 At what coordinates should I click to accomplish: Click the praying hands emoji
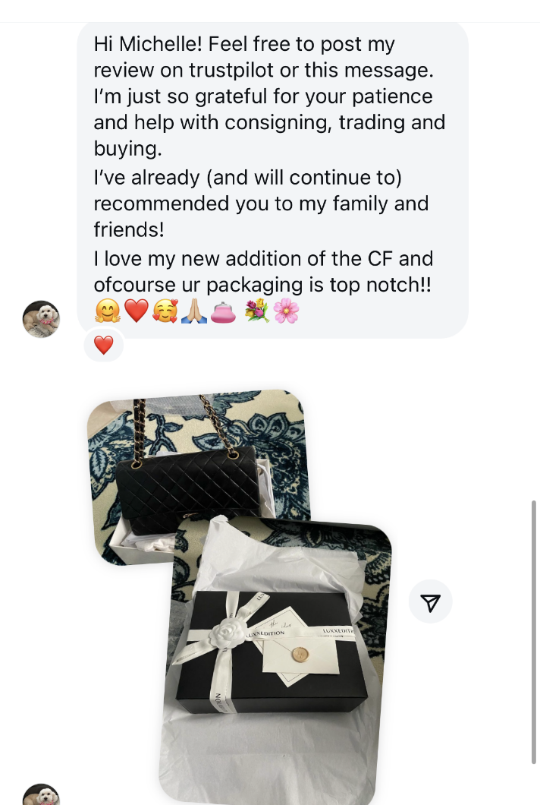pyautogui.click(x=194, y=311)
